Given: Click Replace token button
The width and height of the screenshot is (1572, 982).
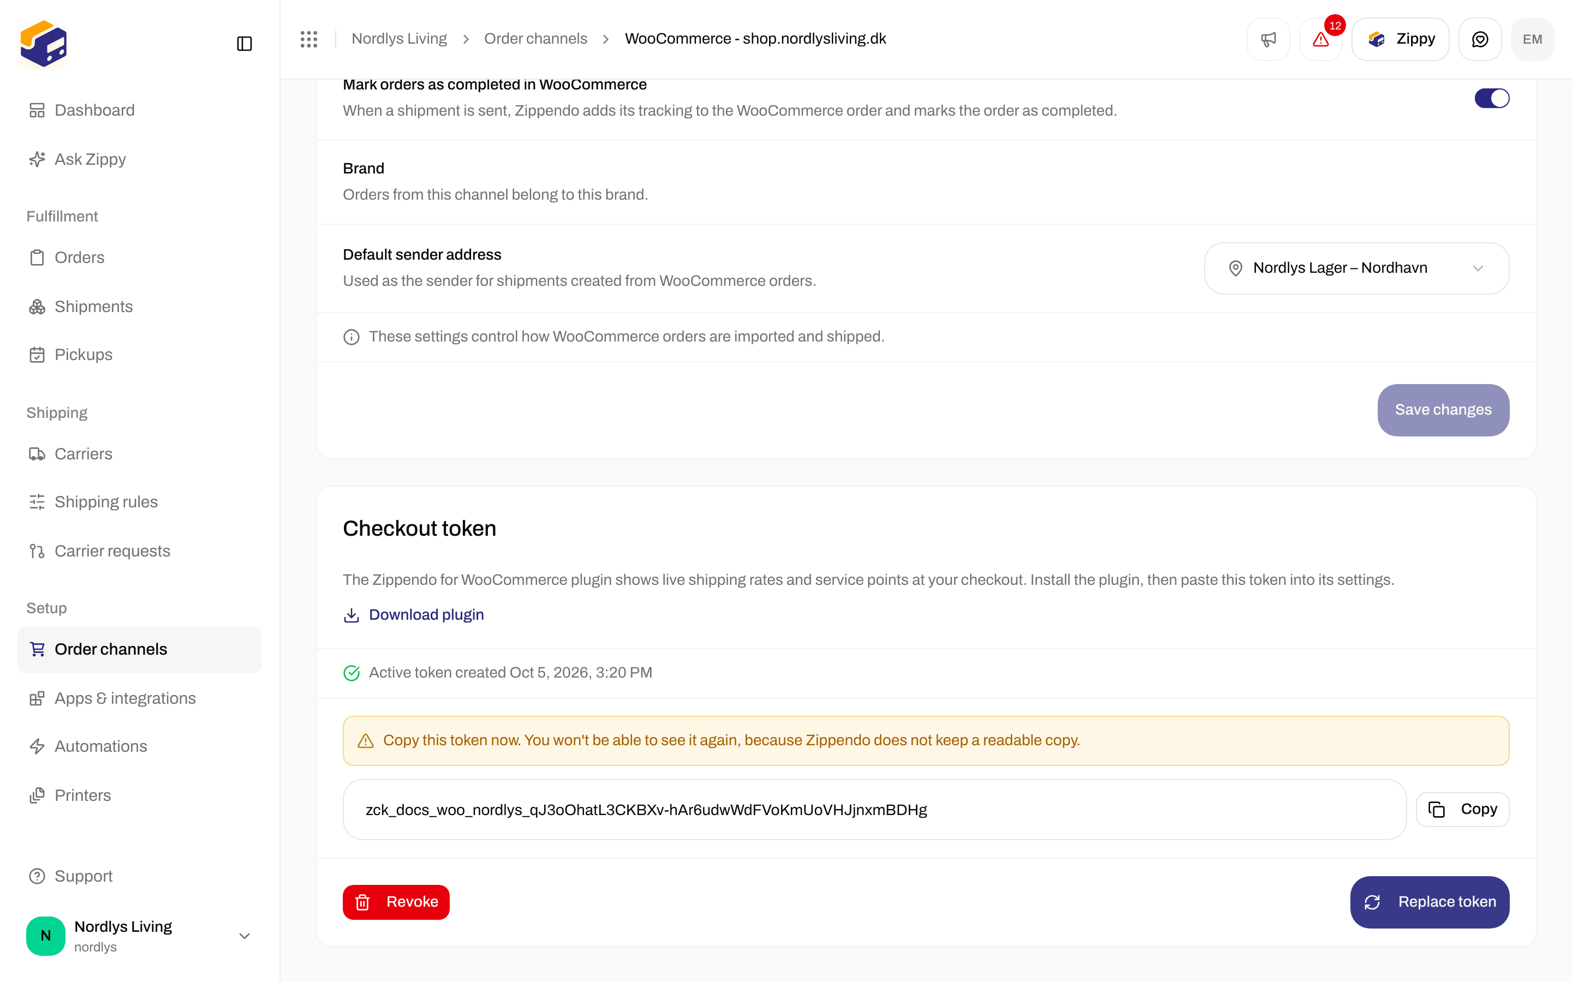Looking at the screenshot, I should [x=1430, y=902].
